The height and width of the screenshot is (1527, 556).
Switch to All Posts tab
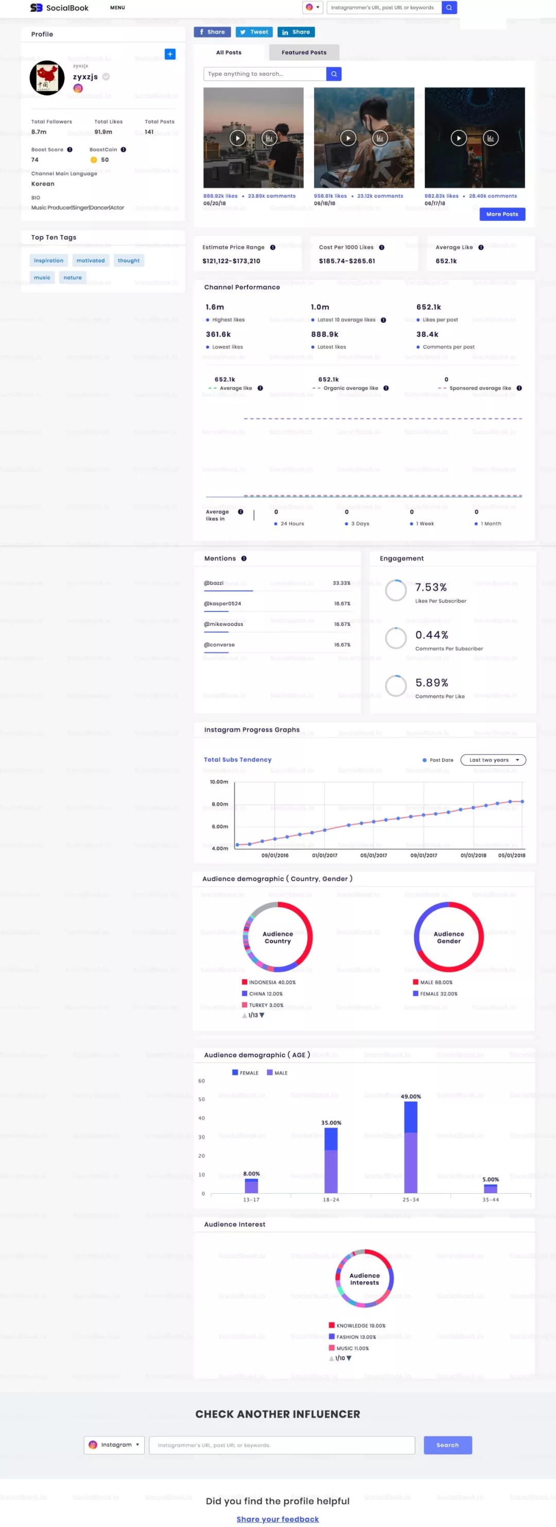tap(229, 52)
